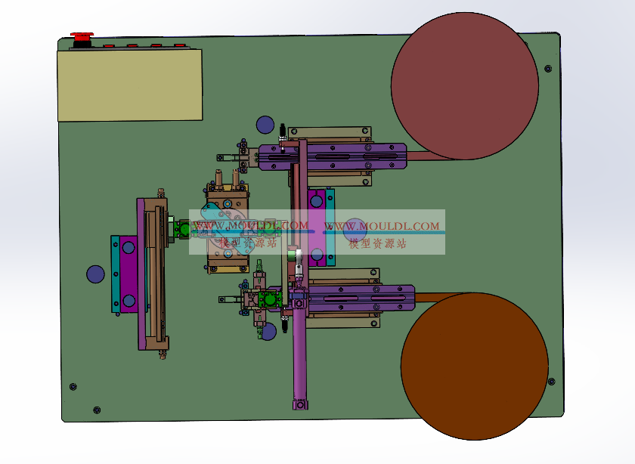Click the right 模型资源站 watermark label
Screen dimensions: 635x464
coord(378,243)
